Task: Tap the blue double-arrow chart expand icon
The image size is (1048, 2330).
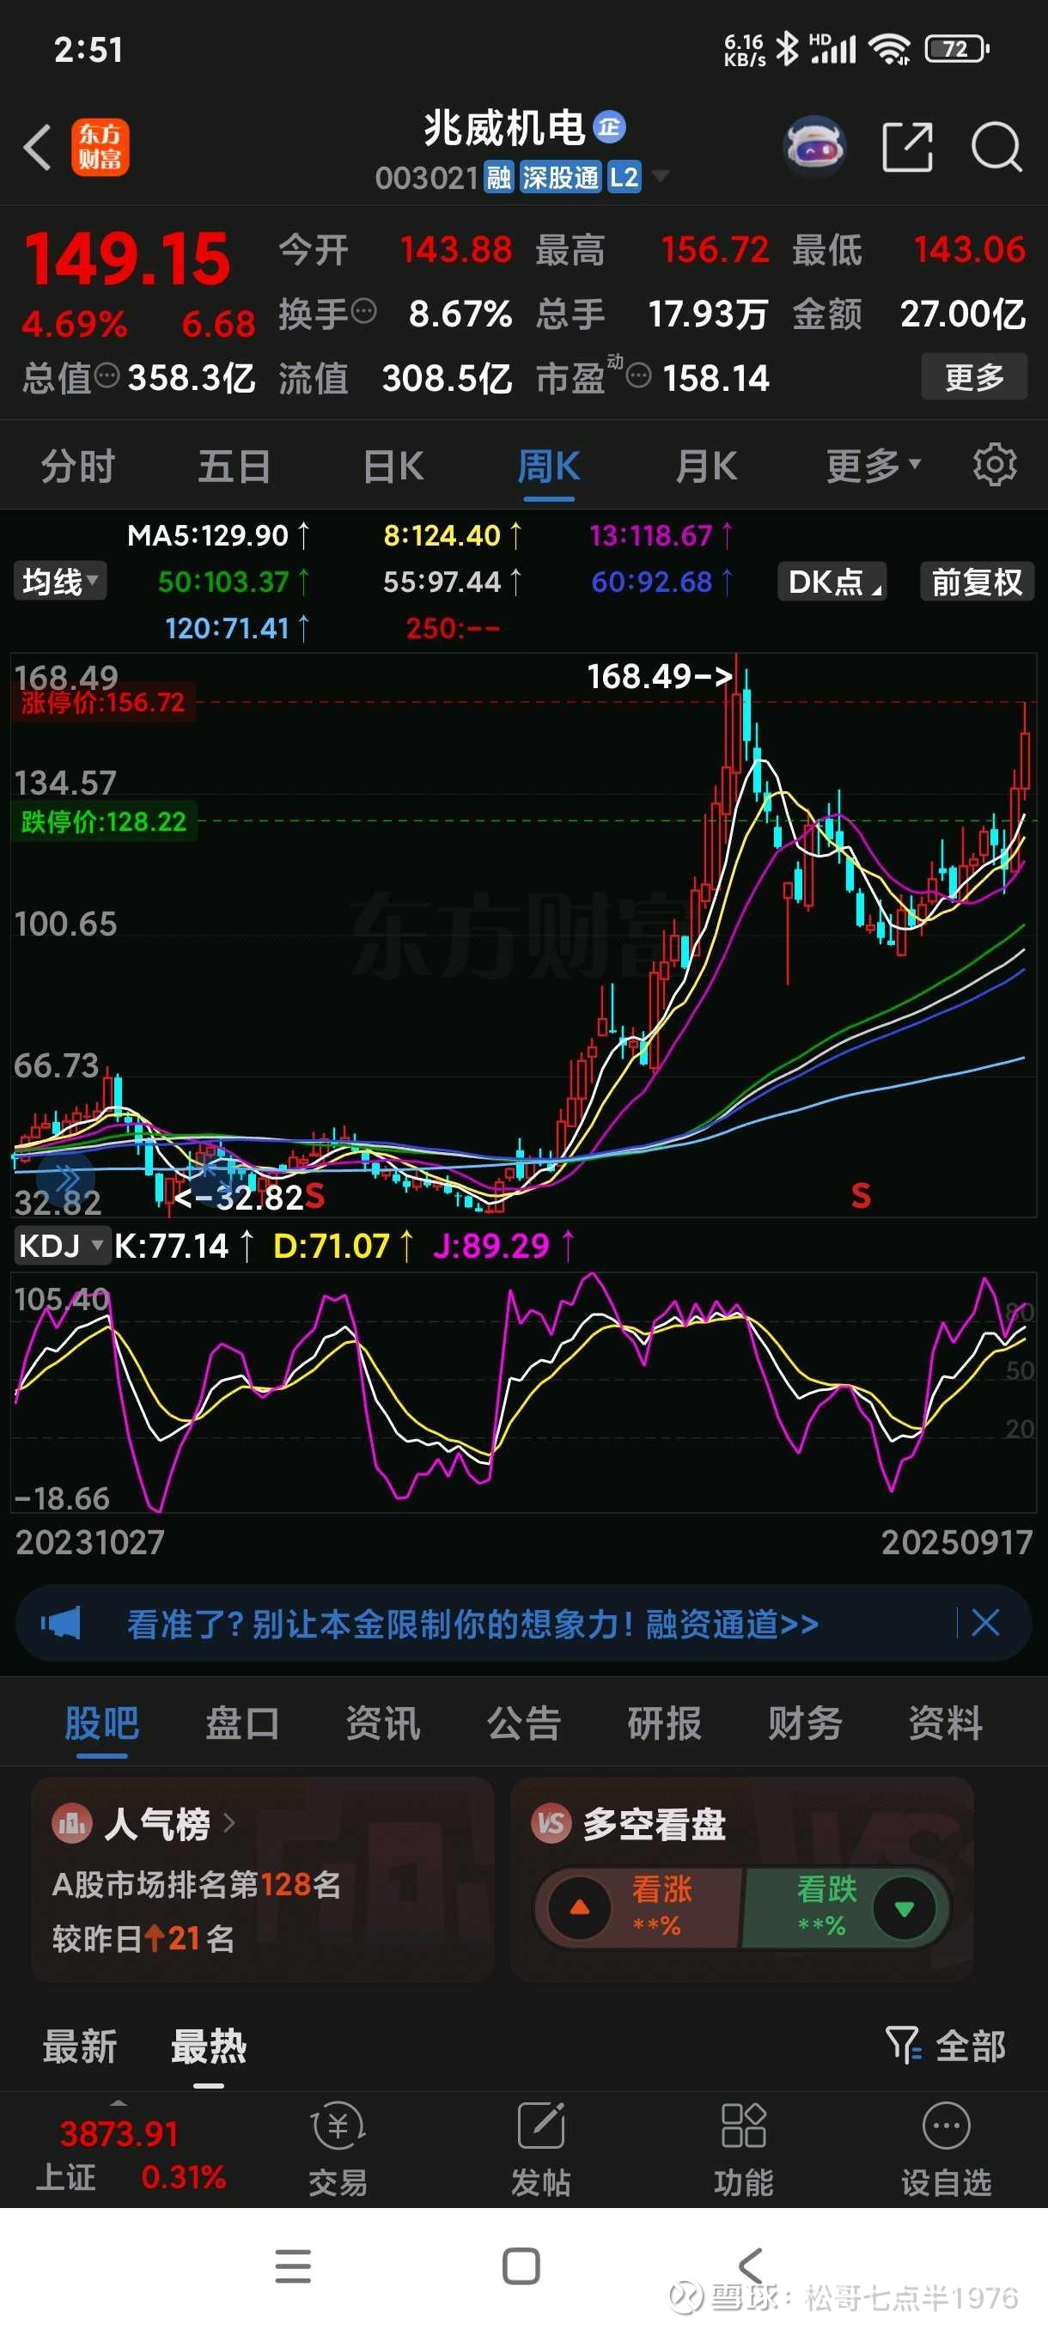Action: point(65,1179)
